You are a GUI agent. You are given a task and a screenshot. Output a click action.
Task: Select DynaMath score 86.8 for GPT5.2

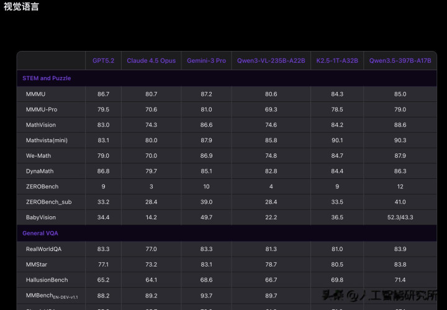[103, 171]
